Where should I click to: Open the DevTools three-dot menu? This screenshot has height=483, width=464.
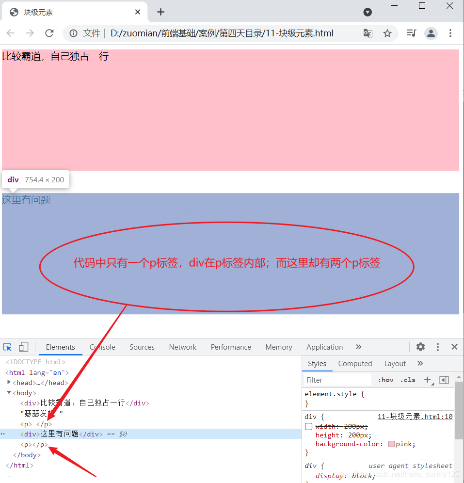[x=437, y=347]
